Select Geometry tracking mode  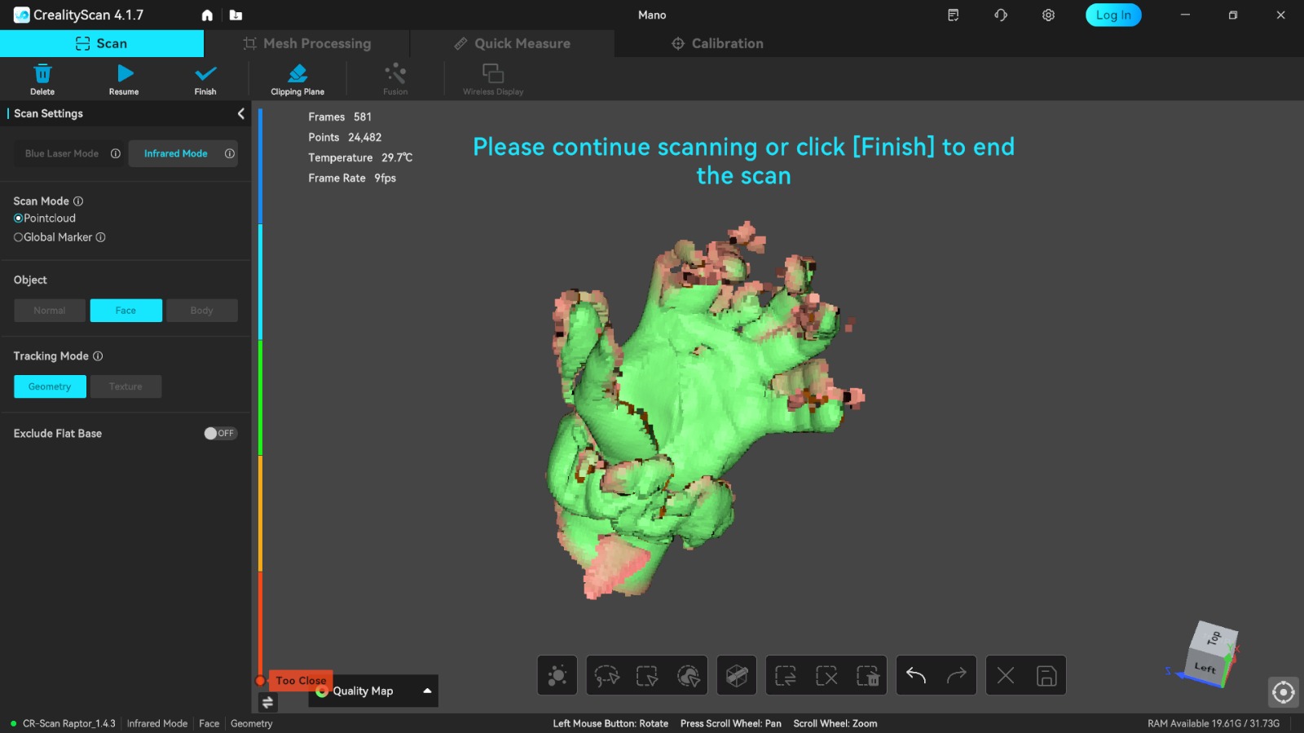(50, 386)
